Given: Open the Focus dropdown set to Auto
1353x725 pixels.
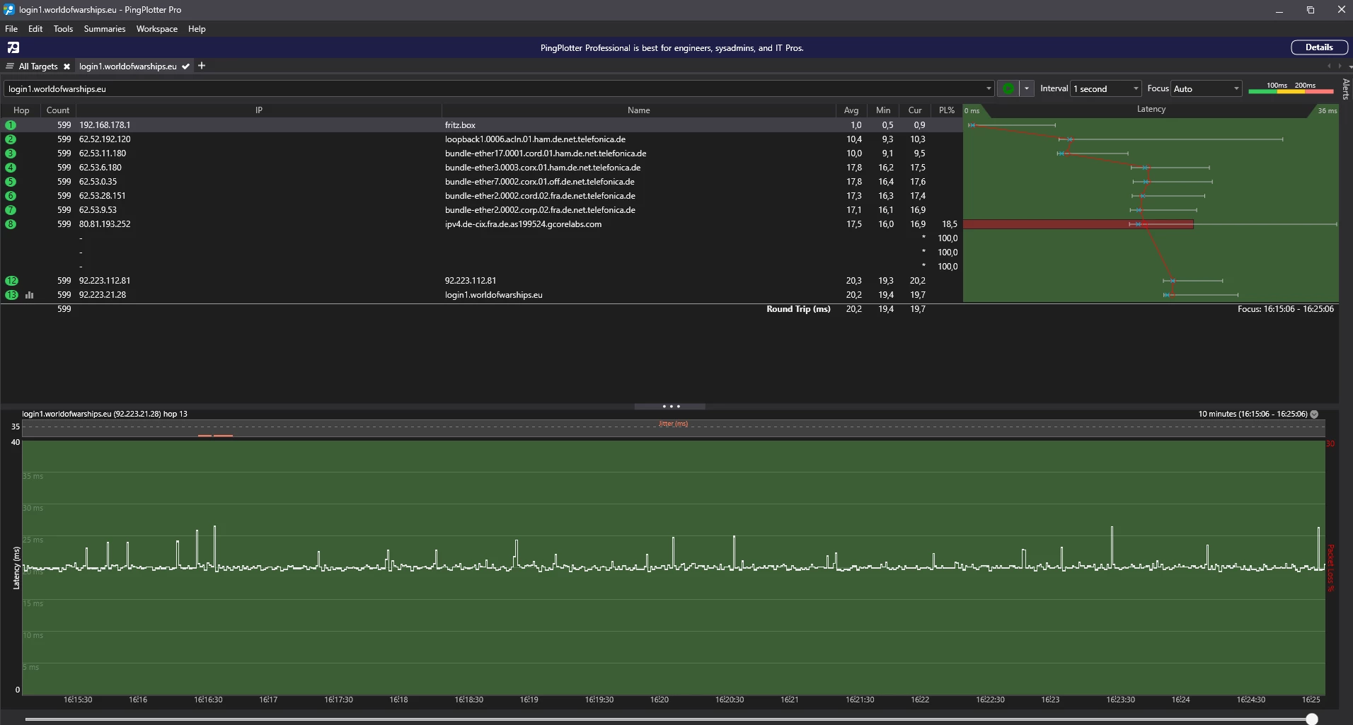Looking at the screenshot, I should click(1206, 88).
